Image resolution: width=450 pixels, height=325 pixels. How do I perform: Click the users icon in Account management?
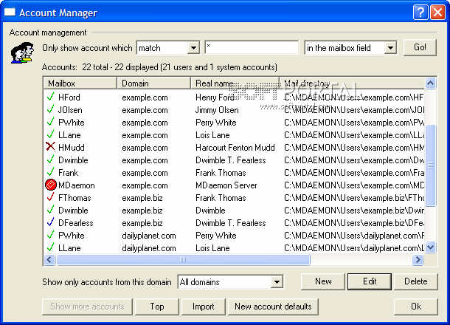[22, 52]
